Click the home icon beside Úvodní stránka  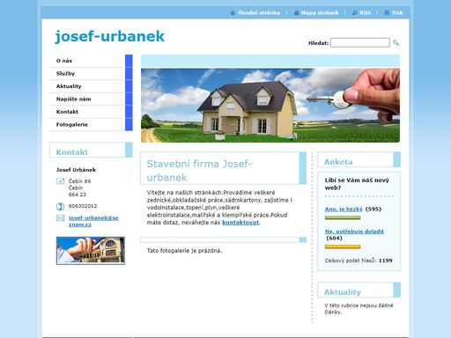[233, 12]
